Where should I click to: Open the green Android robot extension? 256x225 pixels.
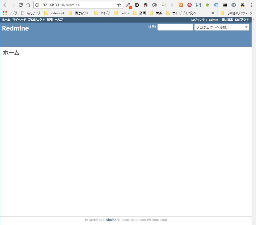coord(207,5)
